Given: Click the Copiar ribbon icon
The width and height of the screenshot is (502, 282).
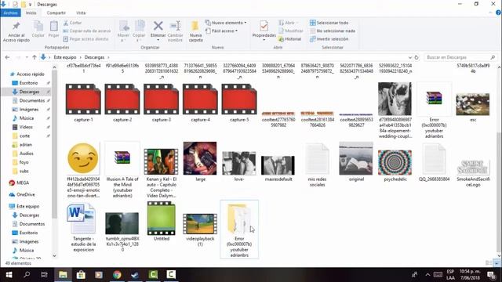Looking at the screenshot, I should point(38,27).
